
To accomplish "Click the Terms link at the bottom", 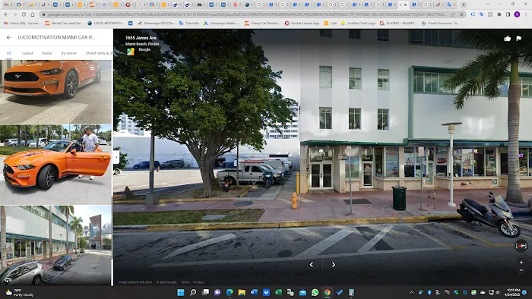I will [x=185, y=282].
